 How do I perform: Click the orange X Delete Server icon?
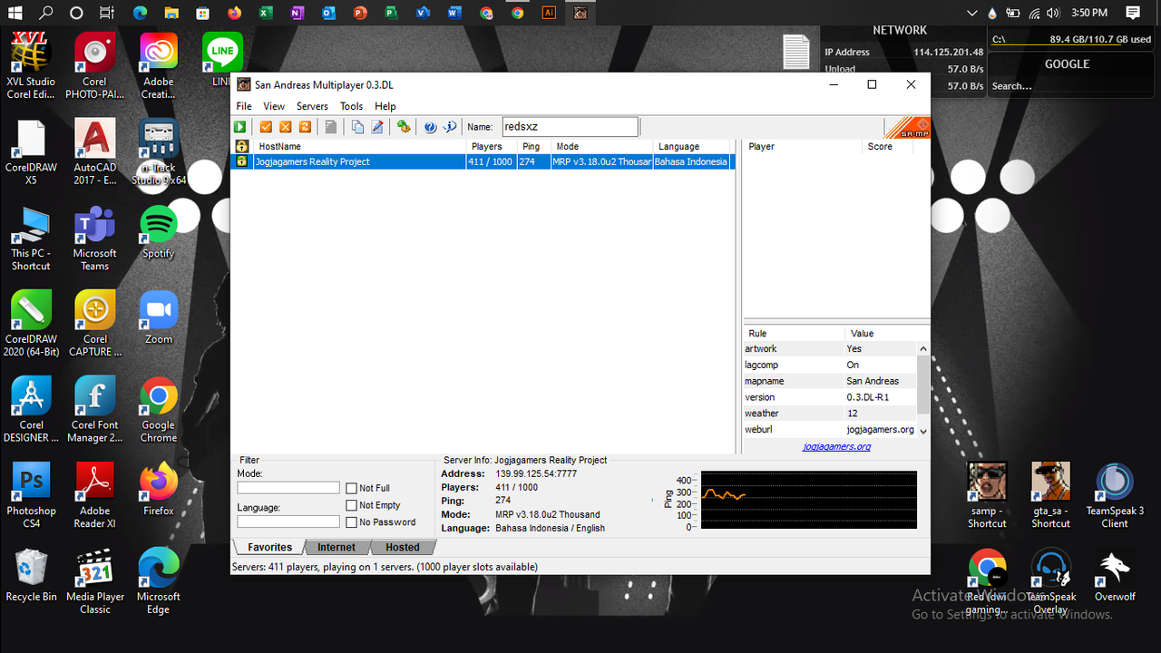pos(286,127)
